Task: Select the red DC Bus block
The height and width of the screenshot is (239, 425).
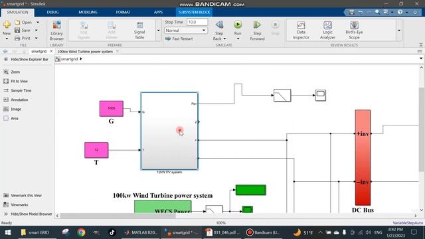Action: 363,157
